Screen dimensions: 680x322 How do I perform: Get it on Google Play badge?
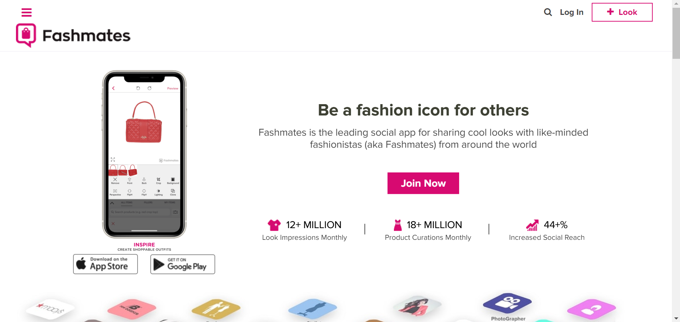click(183, 264)
